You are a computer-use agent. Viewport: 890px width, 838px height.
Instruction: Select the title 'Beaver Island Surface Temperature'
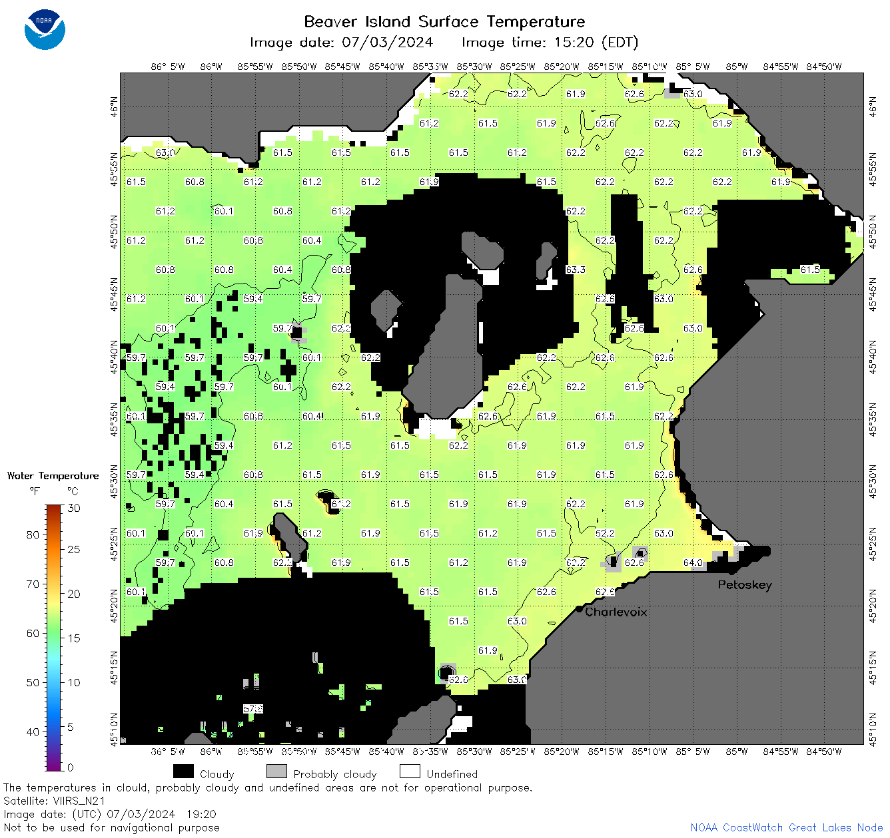pos(444,21)
